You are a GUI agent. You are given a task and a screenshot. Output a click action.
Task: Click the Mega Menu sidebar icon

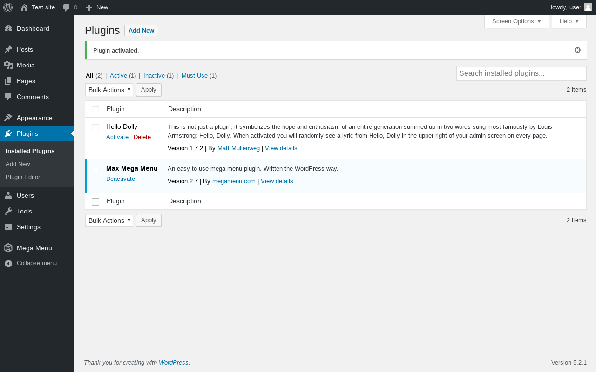pyautogui.click(x=8, y=248)
